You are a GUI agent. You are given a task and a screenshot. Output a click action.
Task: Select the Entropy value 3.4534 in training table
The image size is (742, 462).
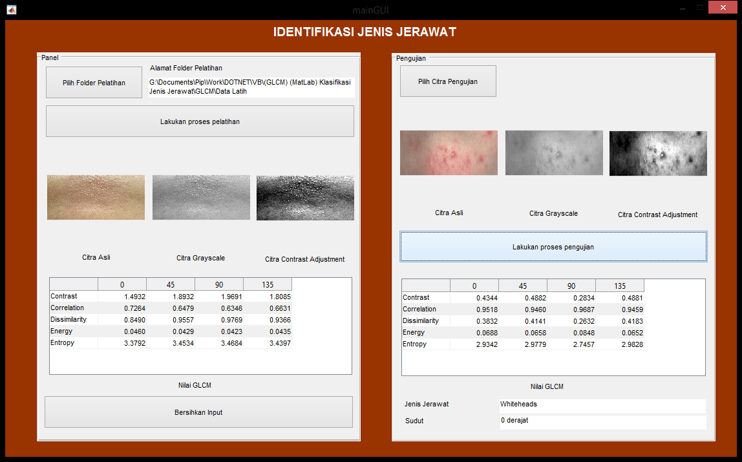(x=171, y=343)
